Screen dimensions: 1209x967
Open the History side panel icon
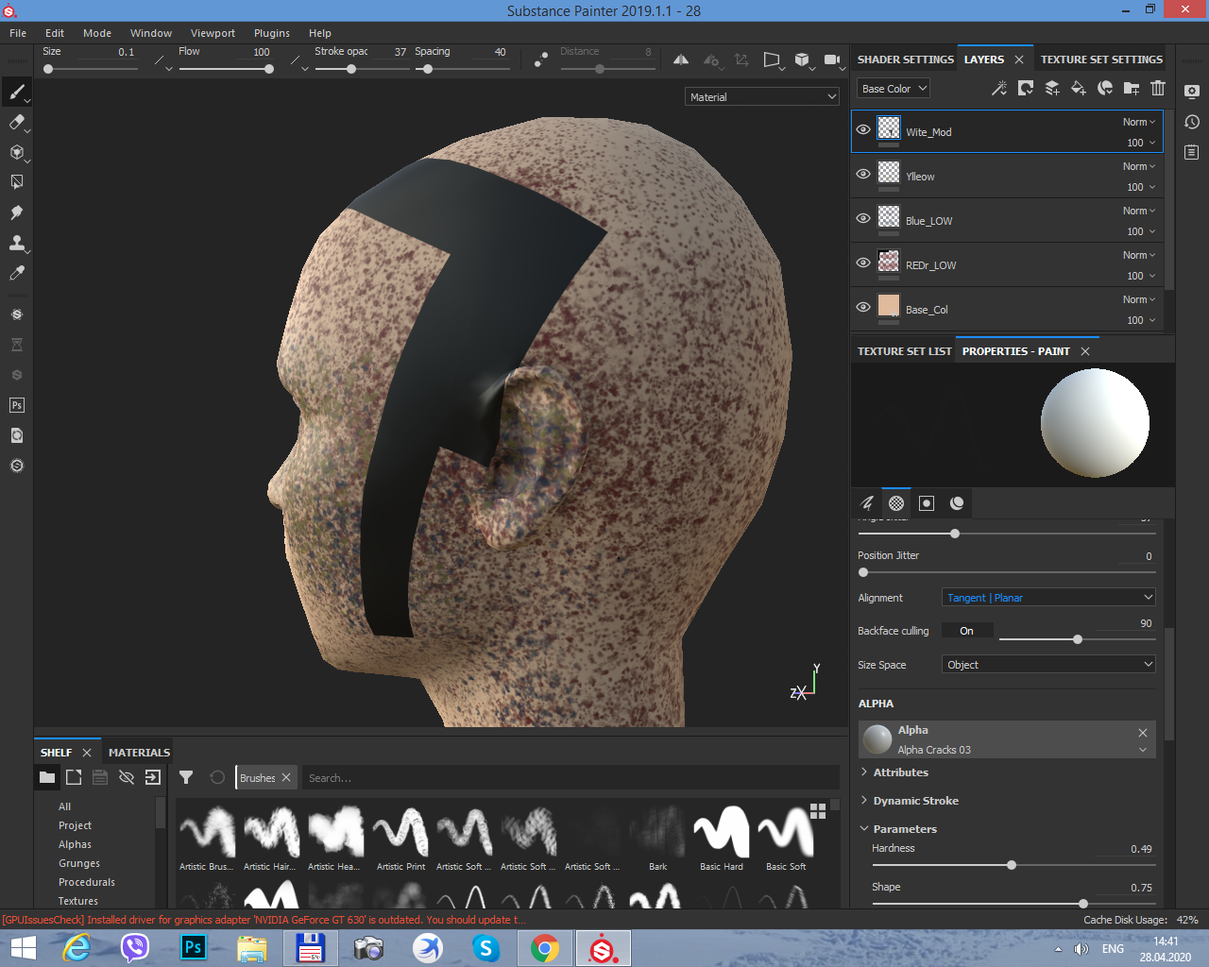pos(1192,122)
